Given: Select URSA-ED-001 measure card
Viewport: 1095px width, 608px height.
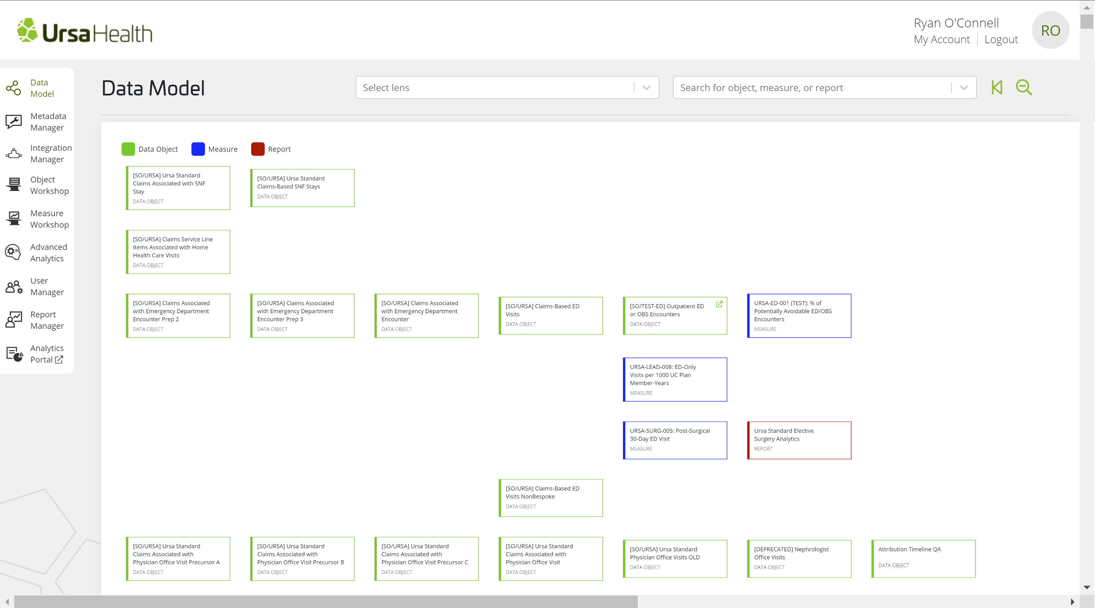Looking at the screenshot, I should pos(799,315).
